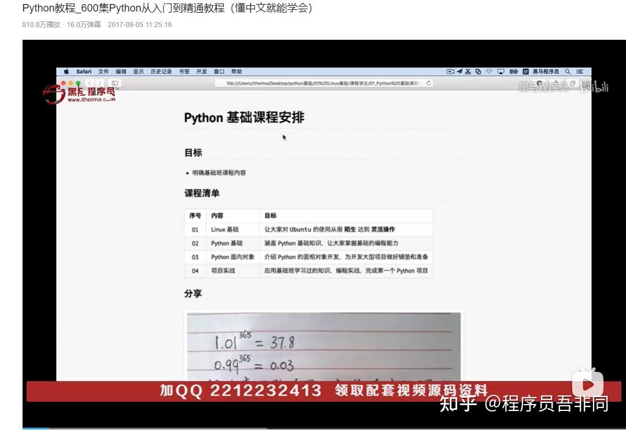Open the sidebar icon in Safari toolbar
This screenshot has height=430, width=626.
114,83
